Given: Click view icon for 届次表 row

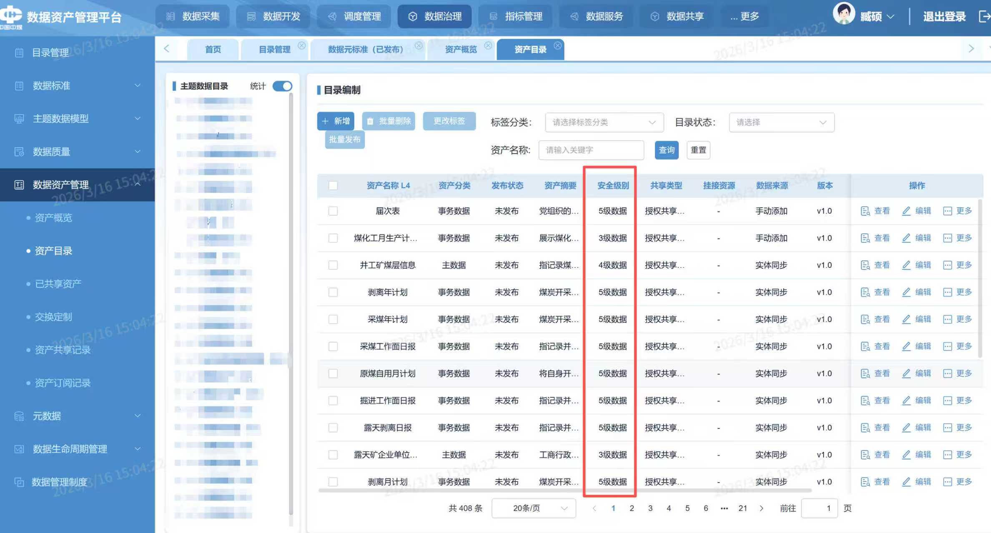Looking at the screenshot, I should 865,211.
